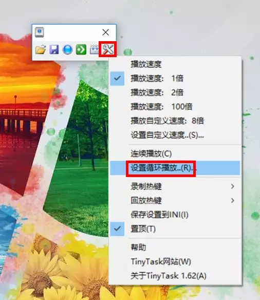Screen dimensions: 260x300
Task: Choose 设置循环播放..(R)... menu entry
Action: click(x=175, y=168)
